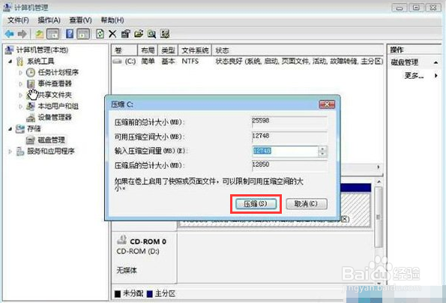Click the Local Users and Groups icon
The width and height of the screenshot is (446, 303).
coord(31,106)
